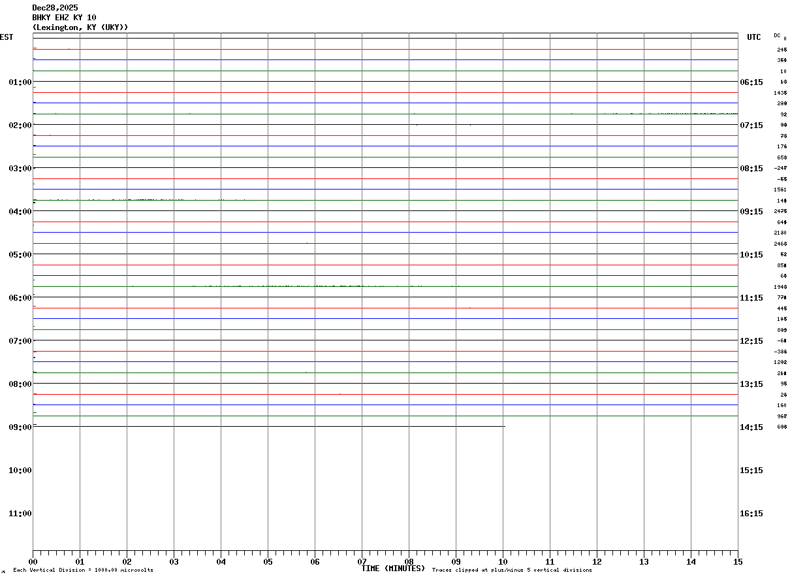Click the vertical division microvolts note

[83, 571]
